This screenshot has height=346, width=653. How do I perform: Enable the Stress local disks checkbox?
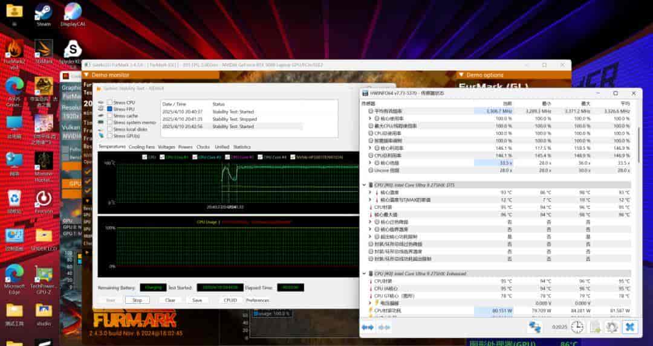tap(109, 129)
